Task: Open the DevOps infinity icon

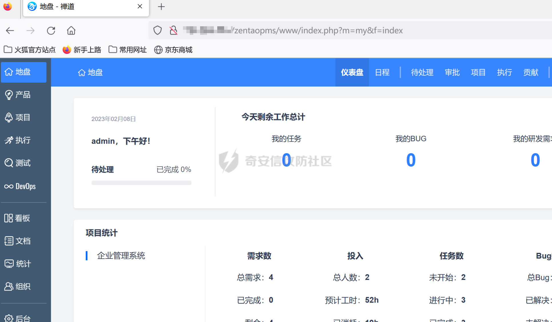Action: 9,186
